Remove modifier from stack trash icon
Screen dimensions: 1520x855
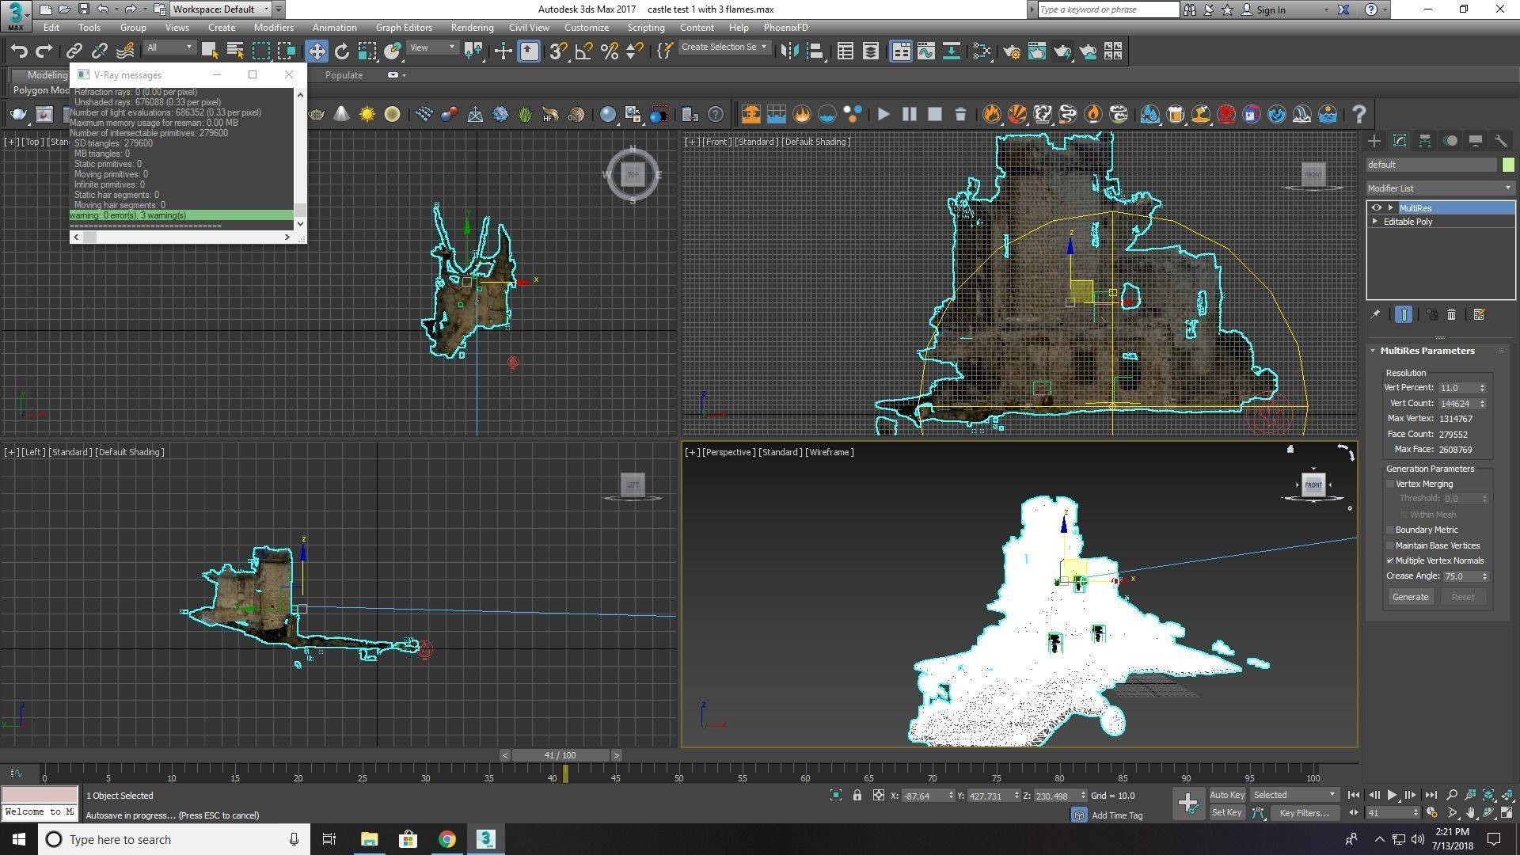1452,315
